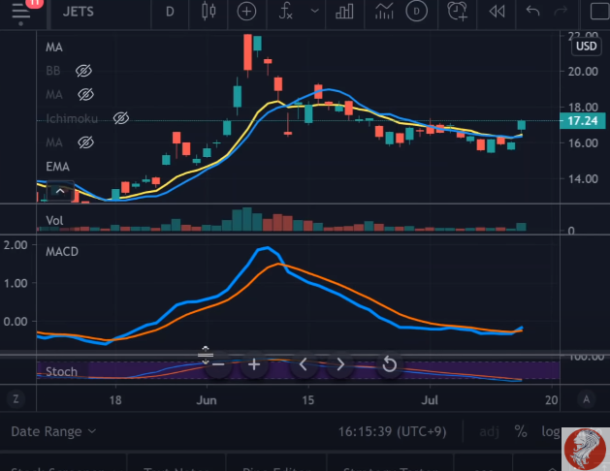The height and width of the screenshot is (471, 610).
Task: Open the fx indicators menu
Action: [285, 11]
